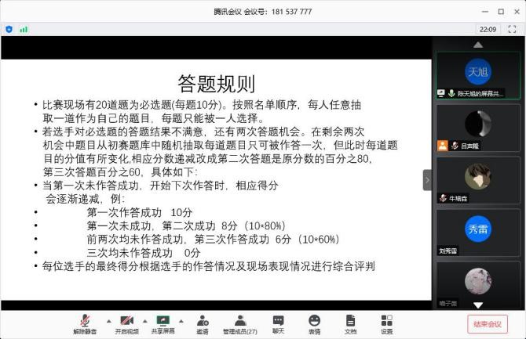Click the red 结束会议 end meeting button

(x=486, y=323)
